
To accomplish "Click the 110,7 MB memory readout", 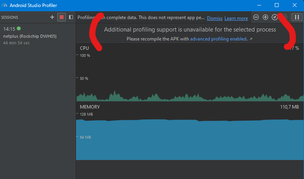I will pyautogui.click(x=289, y=107).
